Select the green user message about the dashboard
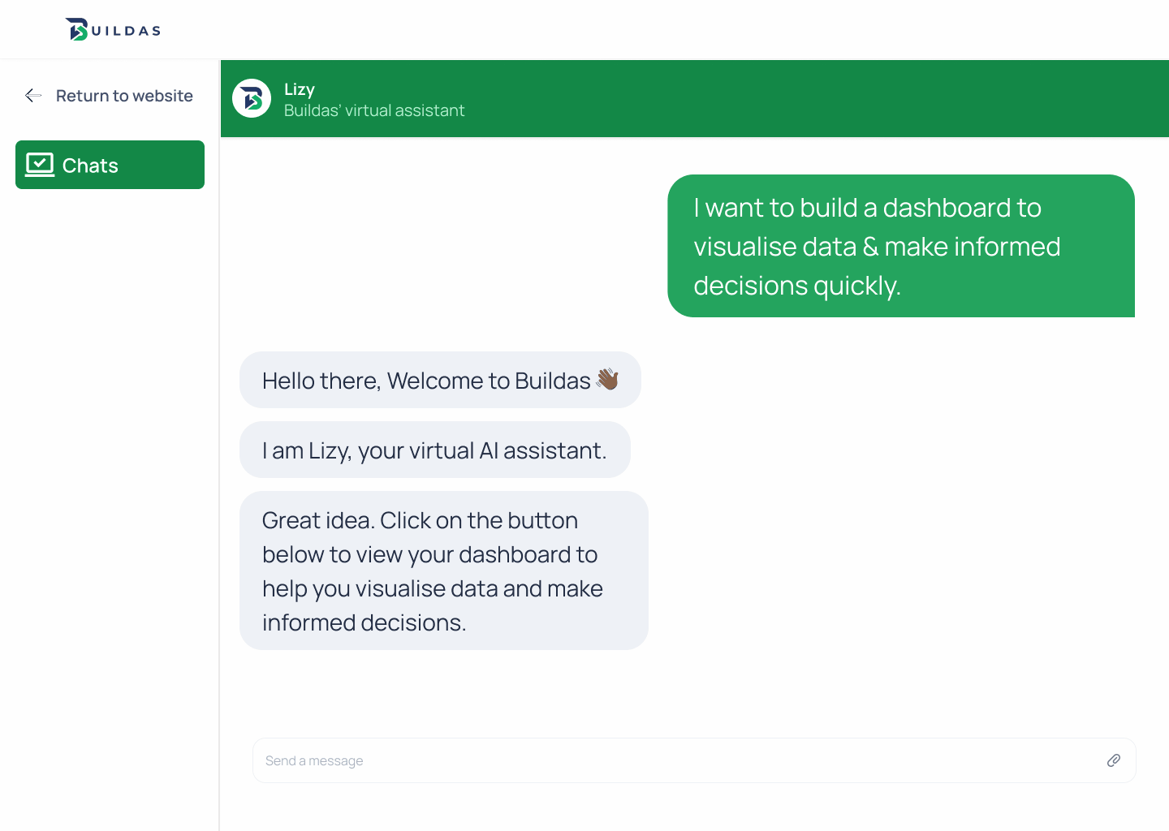1169x831 pixels. 900,246
